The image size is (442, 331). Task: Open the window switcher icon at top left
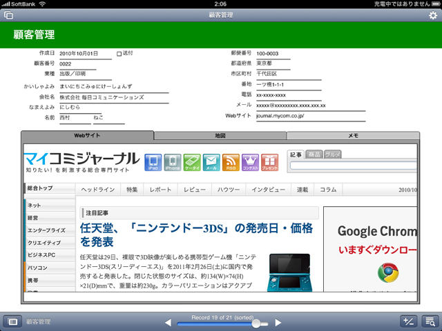coord(9,15)
